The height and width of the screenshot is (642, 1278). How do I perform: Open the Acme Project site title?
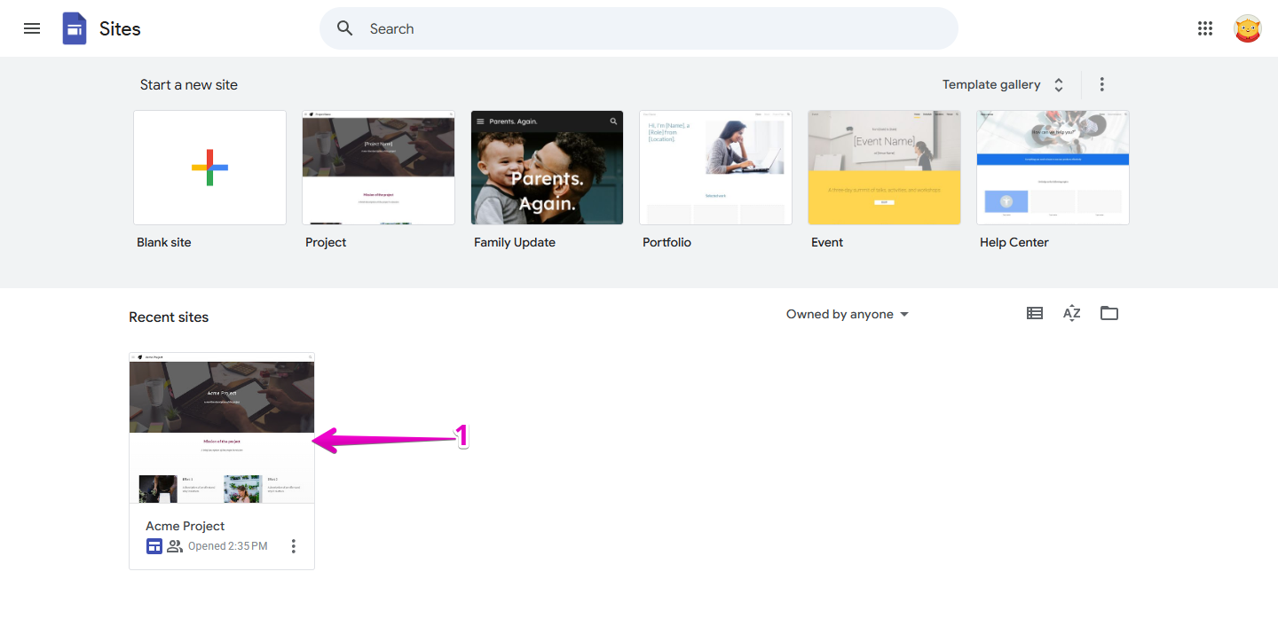pyautogui.click(x=185, y=526)
